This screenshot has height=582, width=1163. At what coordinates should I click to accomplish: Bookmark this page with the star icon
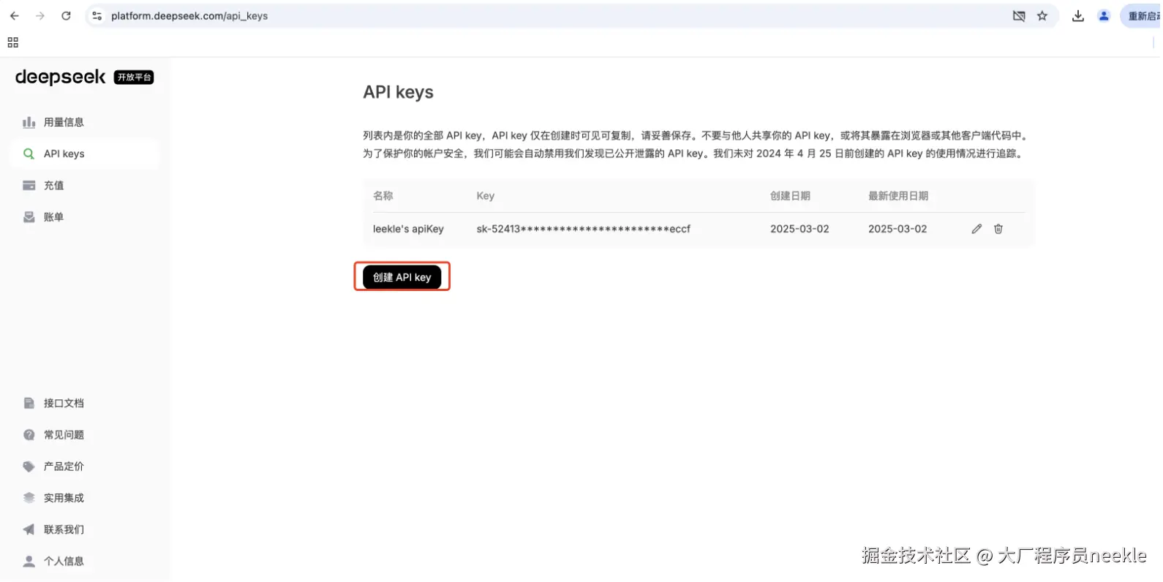(1042, 16)
